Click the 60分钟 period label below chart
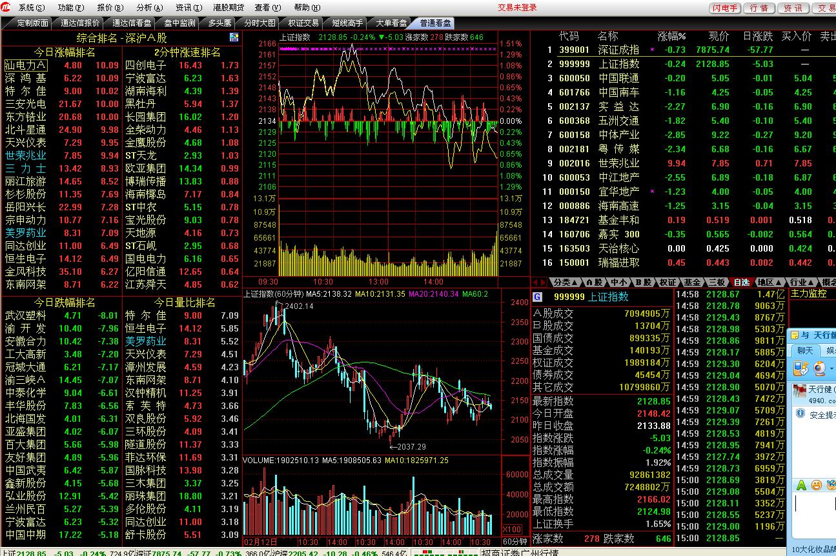The width and height of the screenshot is (836, 556). [515, 541]
